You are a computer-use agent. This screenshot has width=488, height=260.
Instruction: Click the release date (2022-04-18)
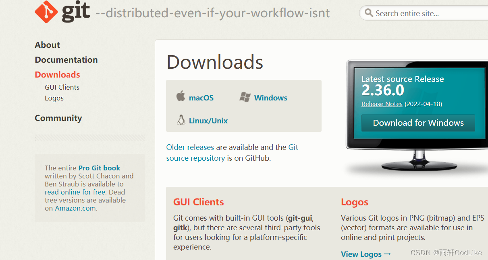pos(423,104)
